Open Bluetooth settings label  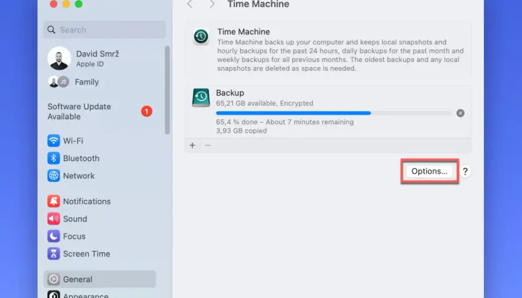[81, 158]
